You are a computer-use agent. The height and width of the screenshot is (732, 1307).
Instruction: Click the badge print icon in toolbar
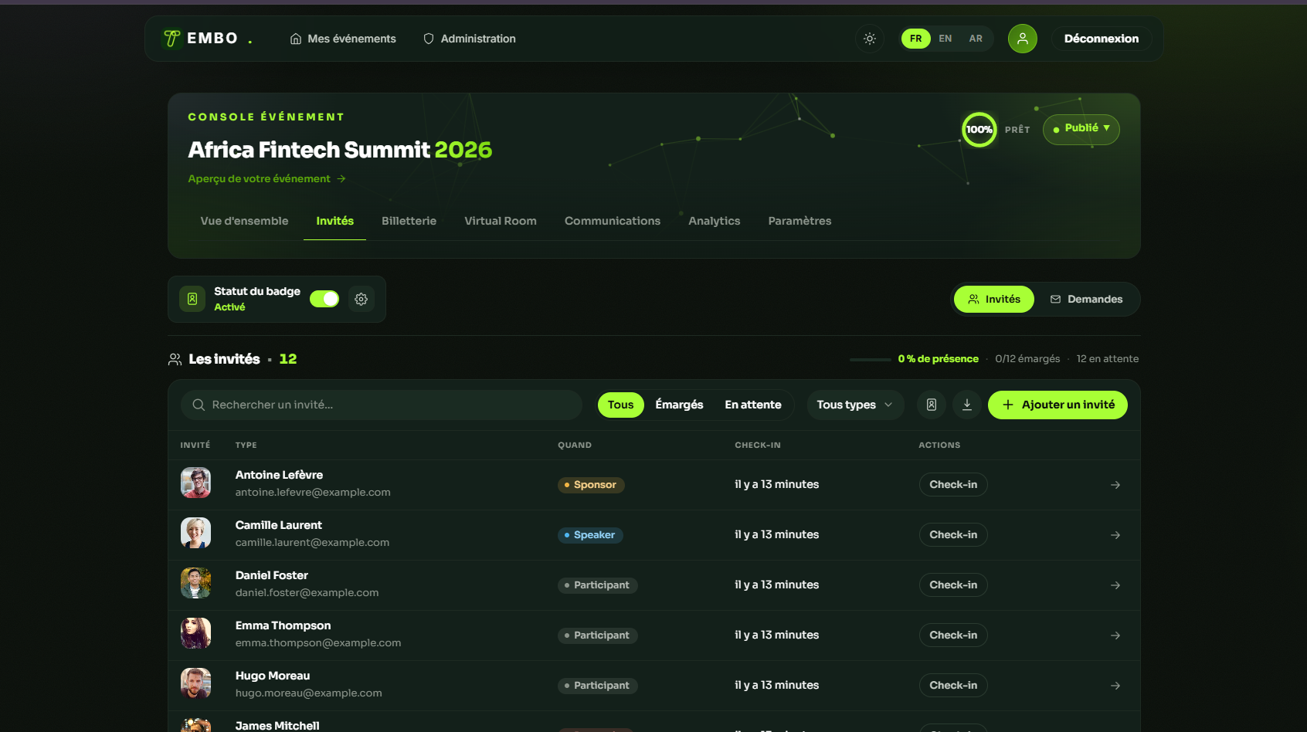pos(932,405)
